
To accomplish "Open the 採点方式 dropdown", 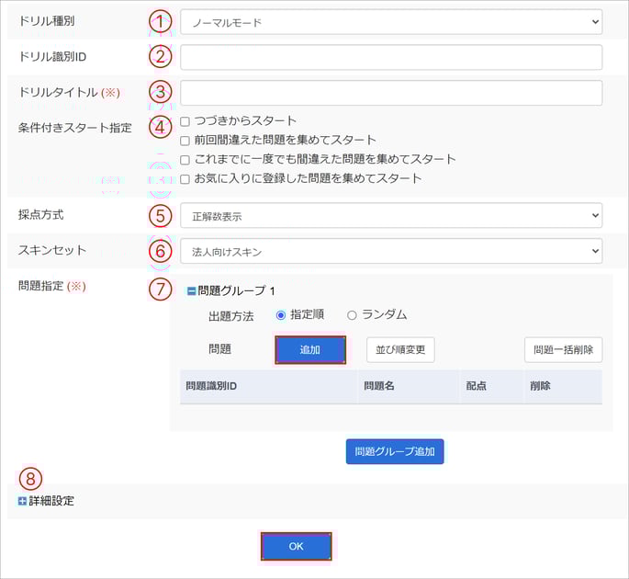I will point(391,216).
